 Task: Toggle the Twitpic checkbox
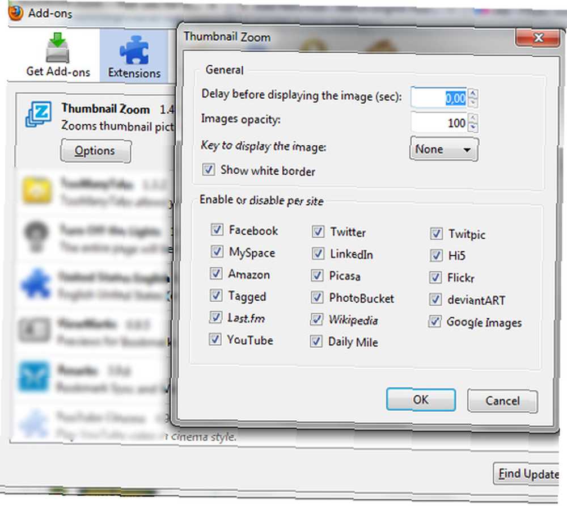(436, 234)
